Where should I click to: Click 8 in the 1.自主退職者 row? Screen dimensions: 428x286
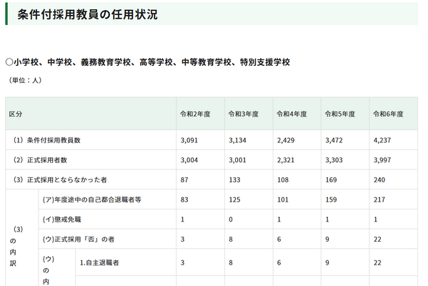(x=231, y=263)
